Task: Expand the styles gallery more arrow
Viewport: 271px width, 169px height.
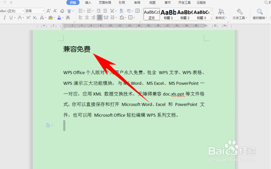Action: click(211, 18)
